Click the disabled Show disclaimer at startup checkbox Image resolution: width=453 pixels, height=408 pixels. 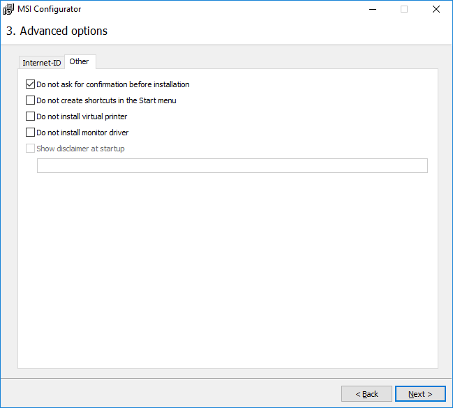pyautogui.click(x=30, y=149)
